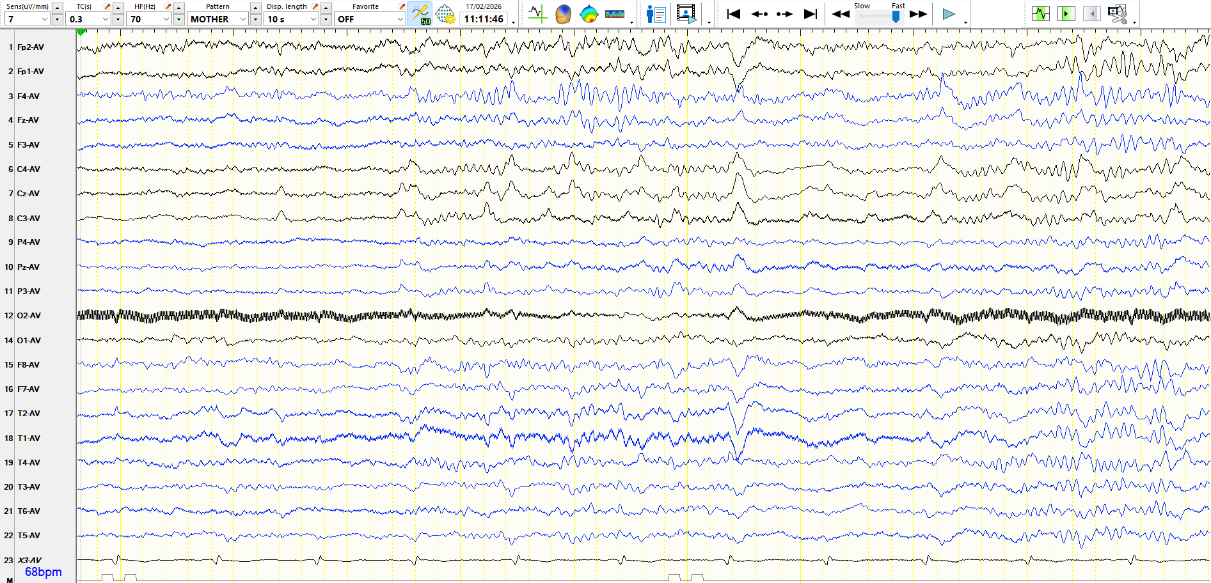Expand the Sens(uV/mm) dropdown
The height and width of the screenshot is (583, 1211).
pyautogui.click(x=44, y=19)
